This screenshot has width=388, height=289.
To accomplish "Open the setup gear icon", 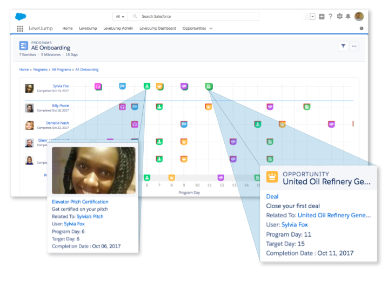I will [339, 17].
